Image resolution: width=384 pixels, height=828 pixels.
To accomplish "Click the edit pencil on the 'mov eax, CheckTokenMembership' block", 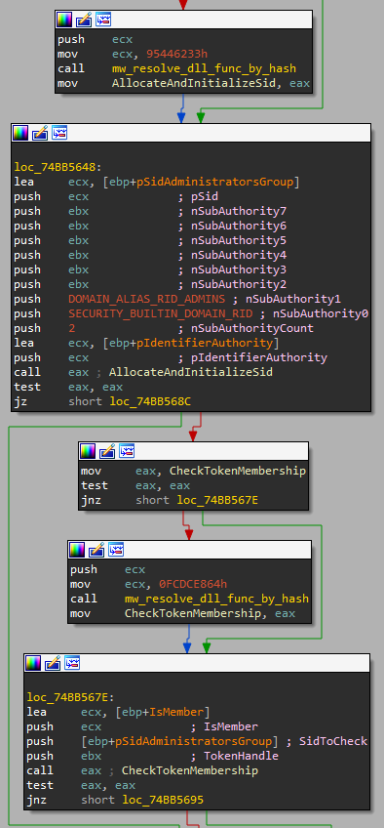I will (107, 451).
